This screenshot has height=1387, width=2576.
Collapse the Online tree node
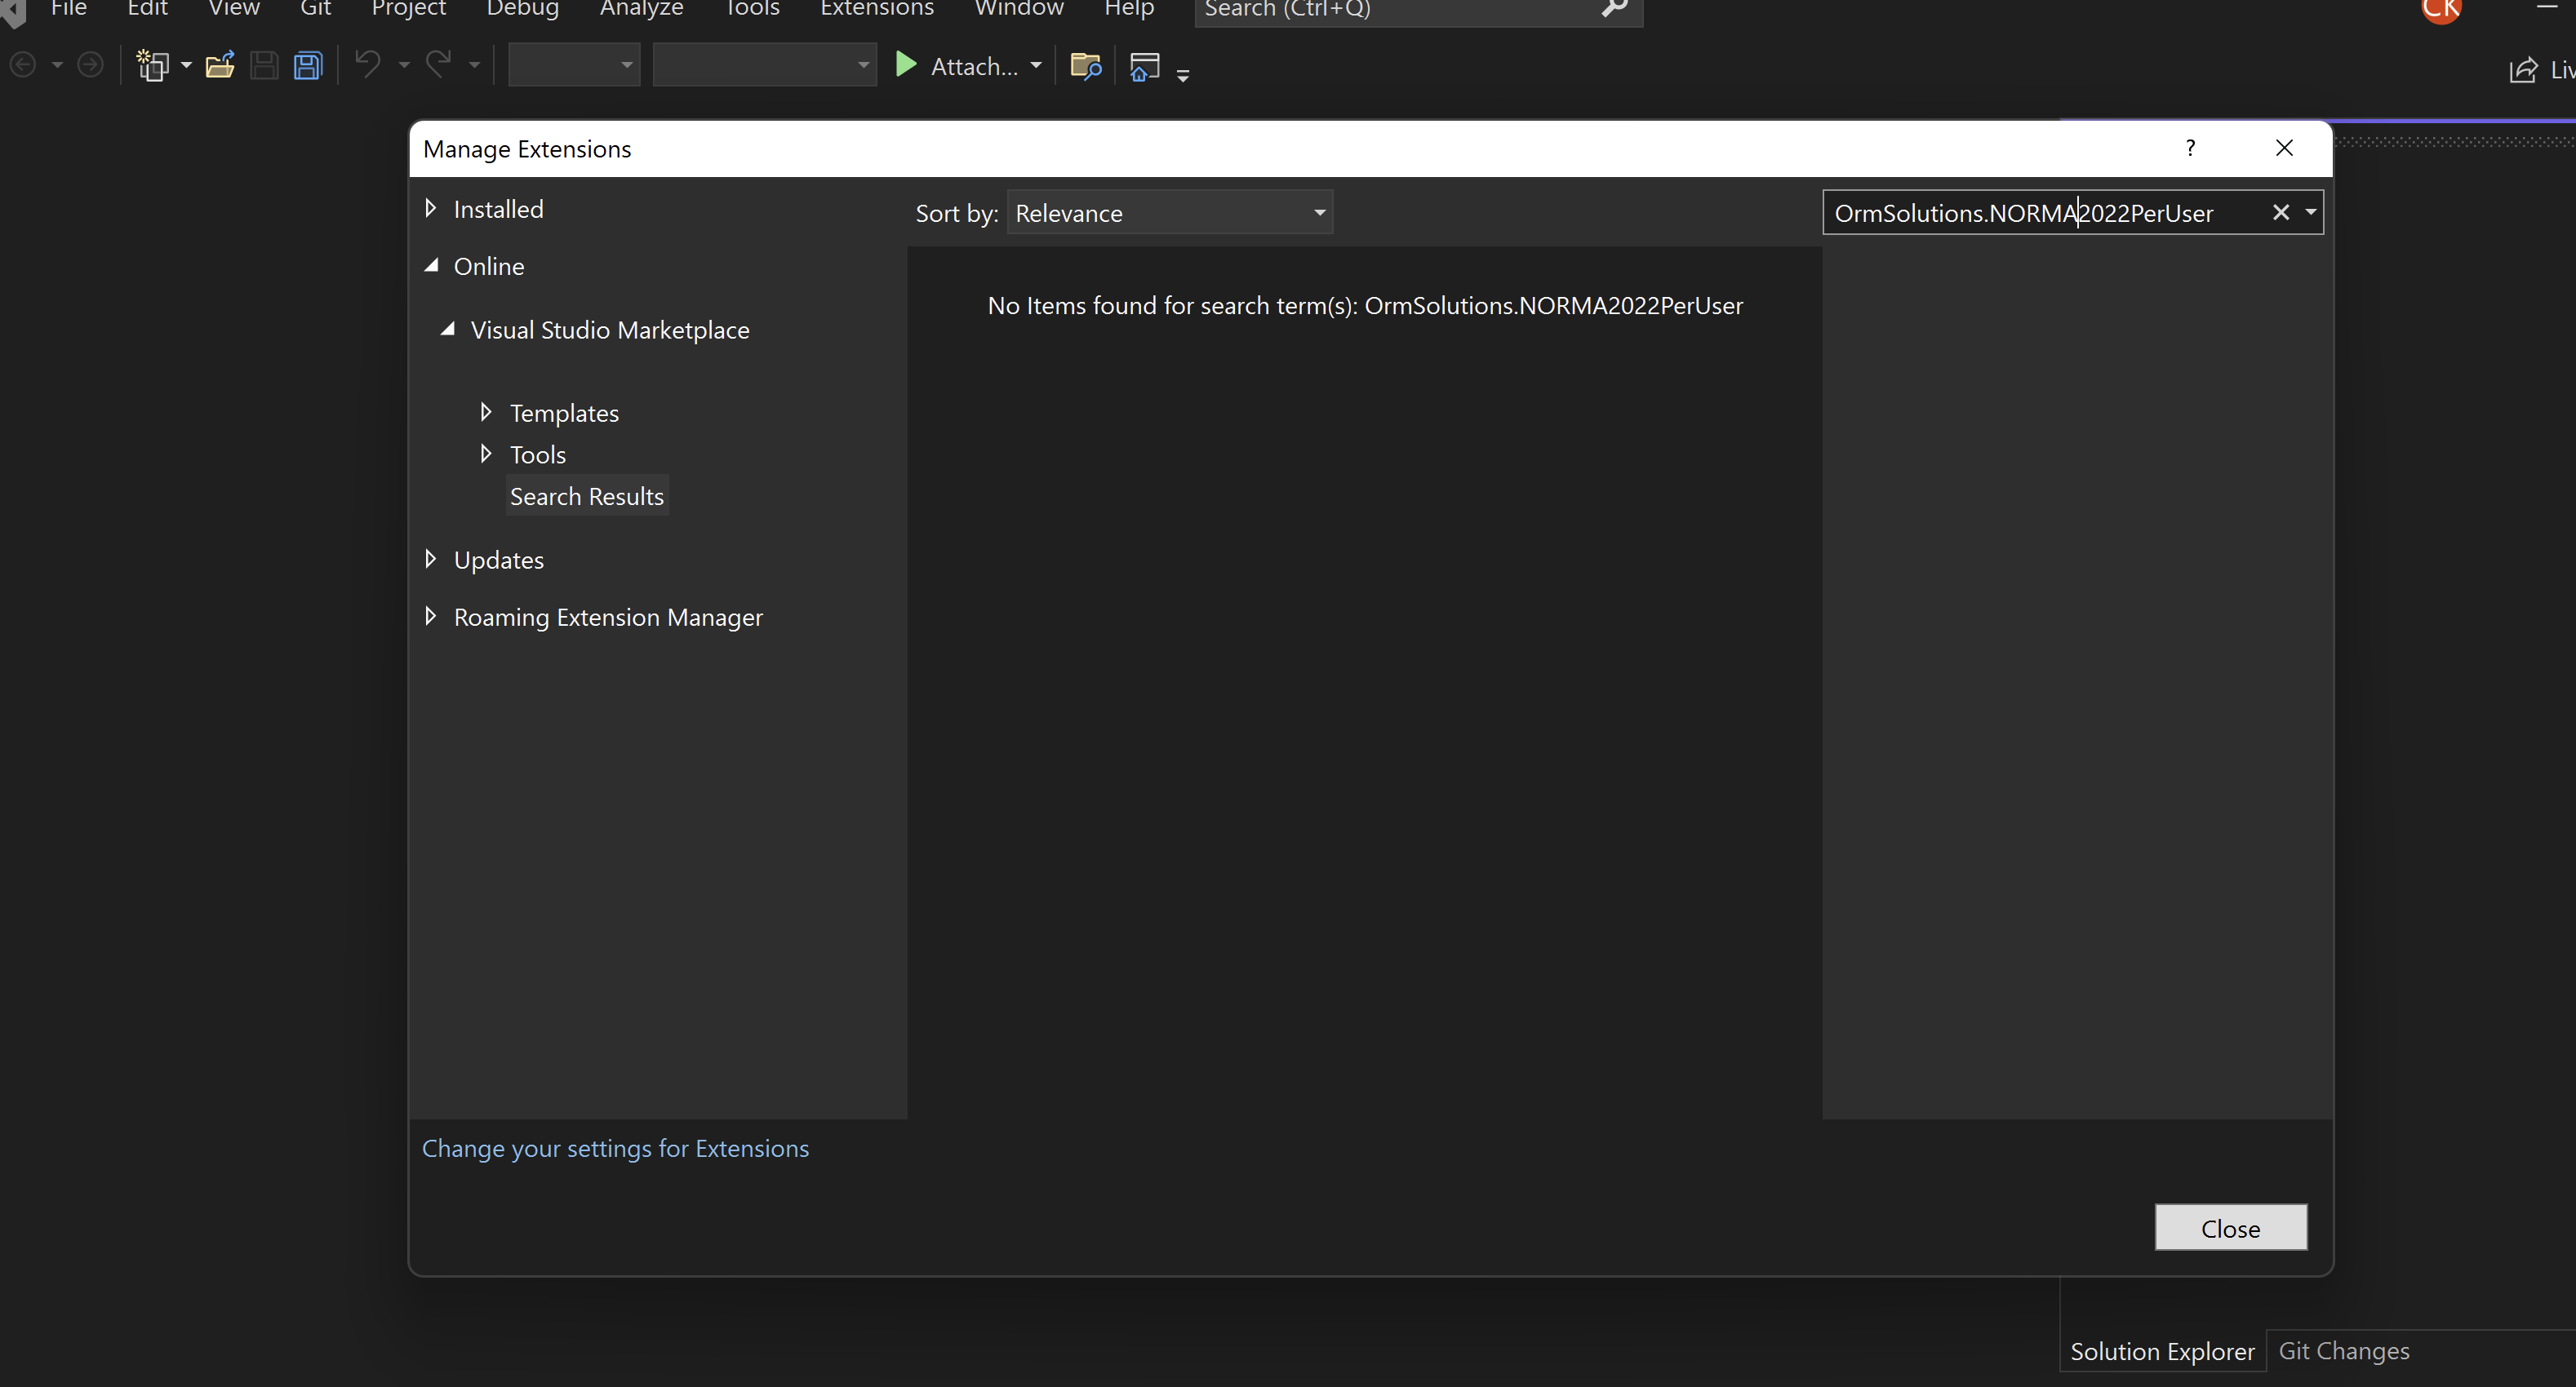[x=431, y=266]
